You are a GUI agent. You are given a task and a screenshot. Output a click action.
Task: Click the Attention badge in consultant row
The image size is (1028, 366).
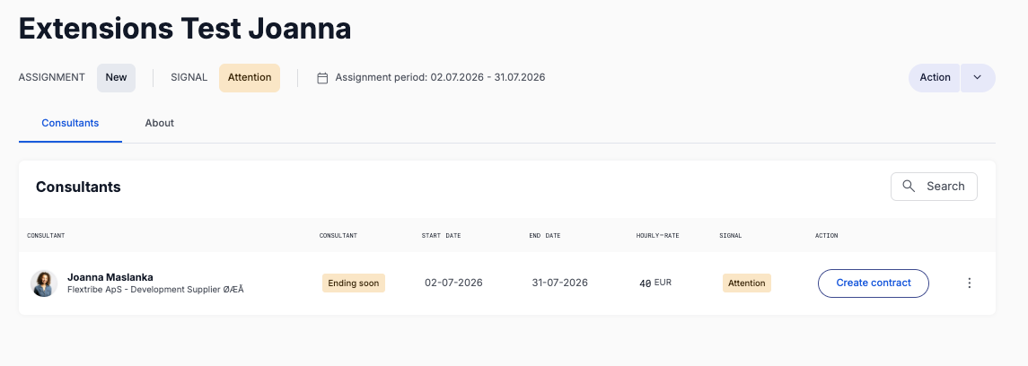click(x=747, y=283)
